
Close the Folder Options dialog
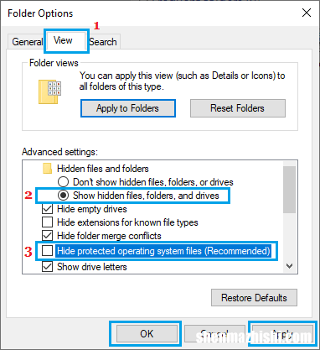[307, 13]
